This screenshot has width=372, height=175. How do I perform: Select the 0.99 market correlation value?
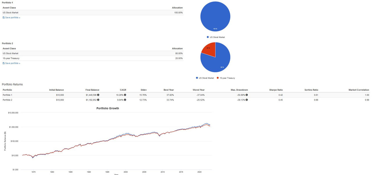pyautogui.click(x=367, y=100)
